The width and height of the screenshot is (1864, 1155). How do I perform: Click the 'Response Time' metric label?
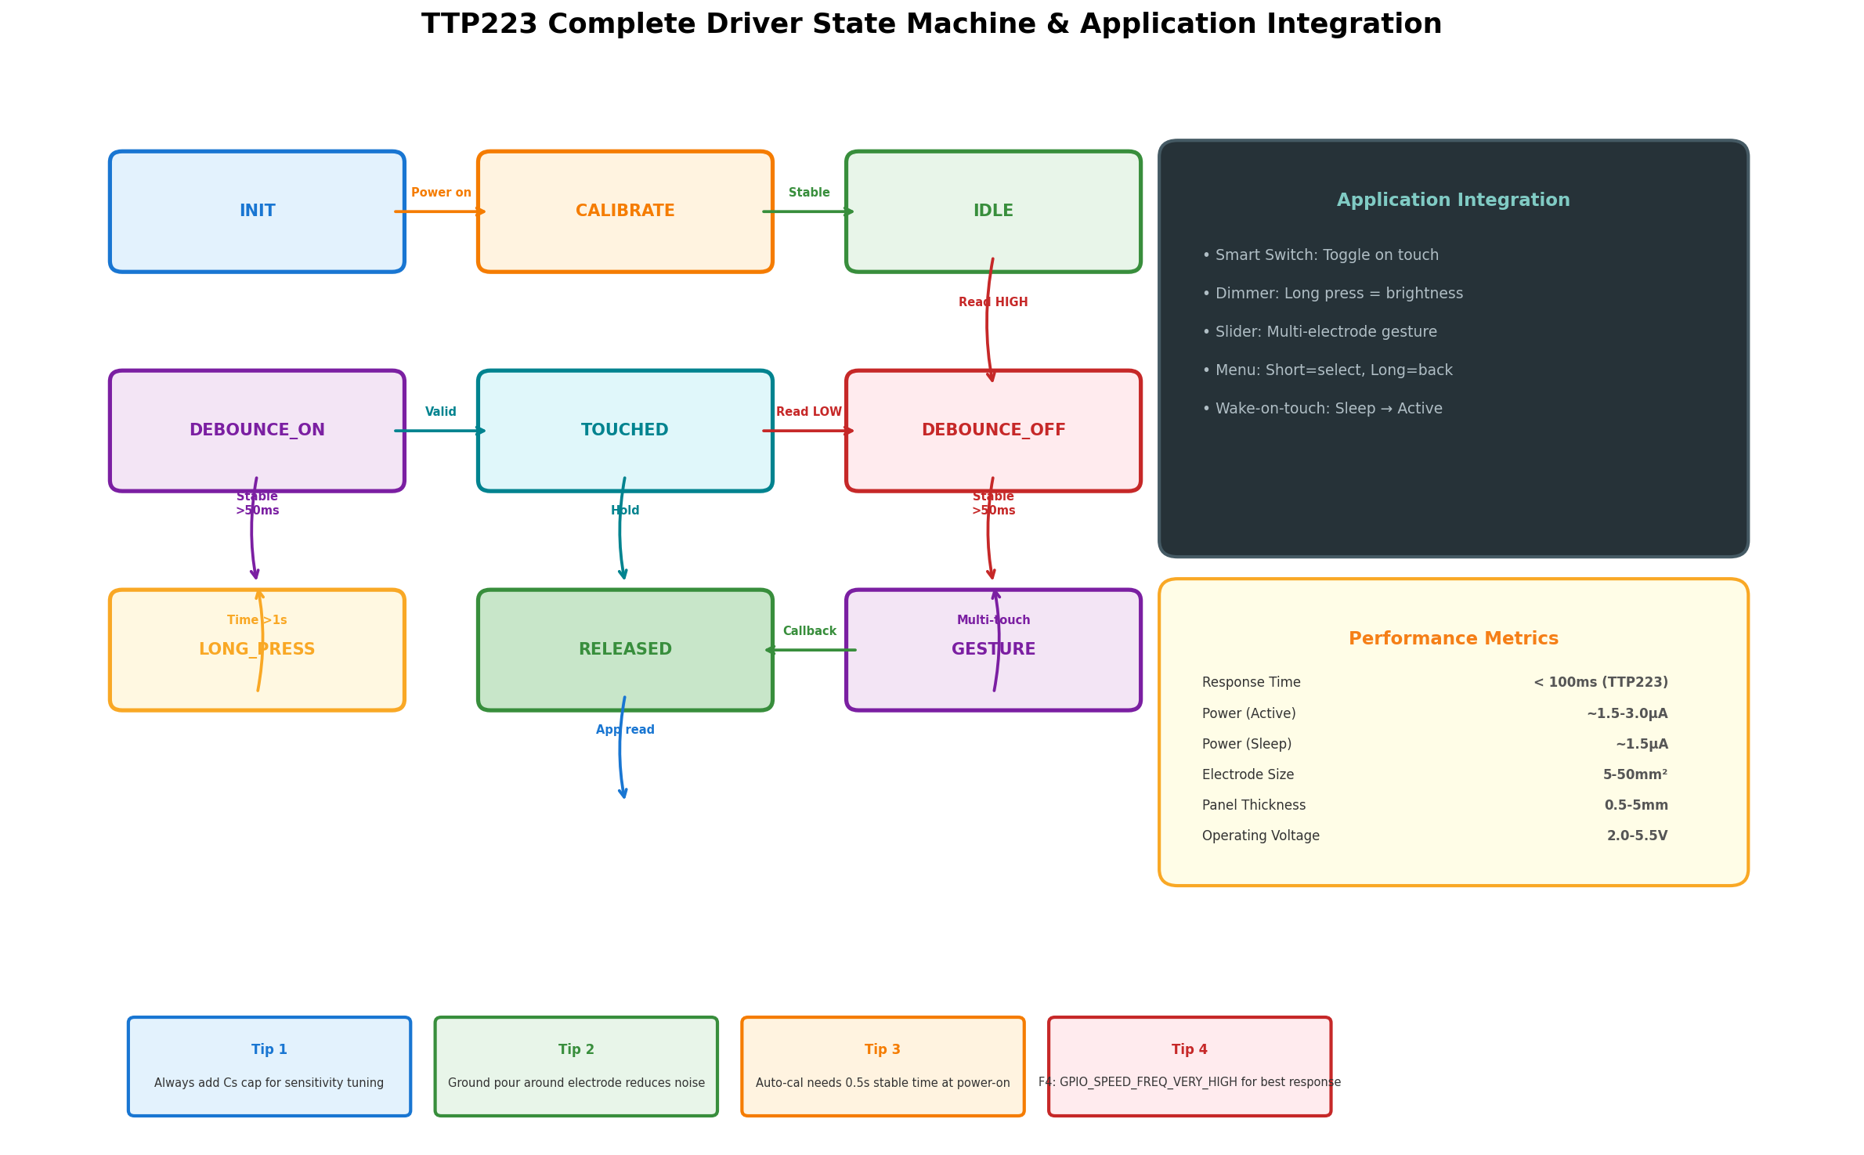point(1251,683)
